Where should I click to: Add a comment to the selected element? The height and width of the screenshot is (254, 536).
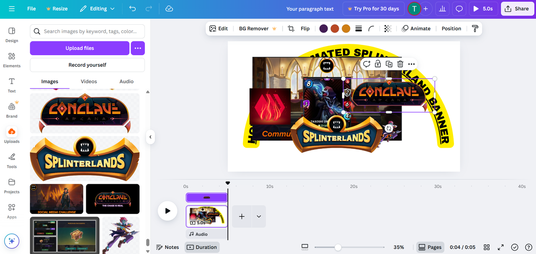pyautogui.click(x=366, y=64)
